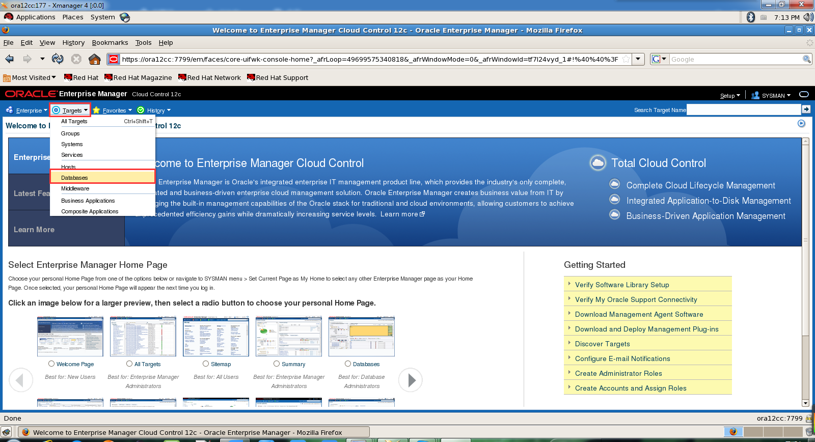The image size is (815, 442).
Task: Select the Summary radio button
Action: pos(277,364)
